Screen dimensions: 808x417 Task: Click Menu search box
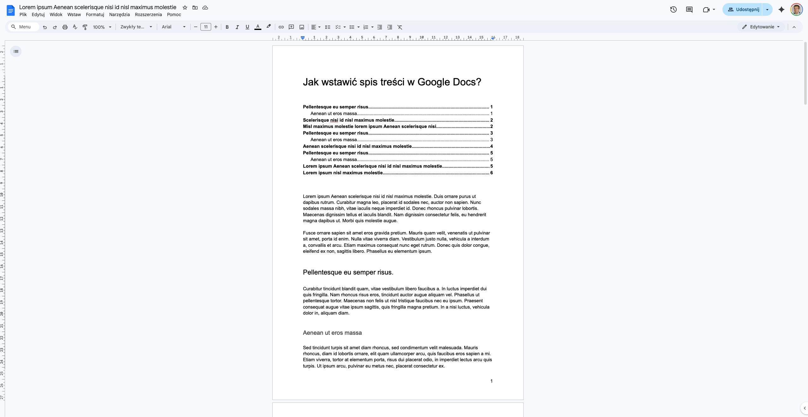point(24,27)
